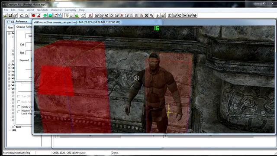Toggle snap to grid red square icon
This screenshot has width=277, height=156.
pos(33,16)
